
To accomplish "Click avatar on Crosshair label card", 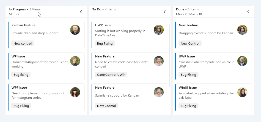I will click(x=242, y=61).
